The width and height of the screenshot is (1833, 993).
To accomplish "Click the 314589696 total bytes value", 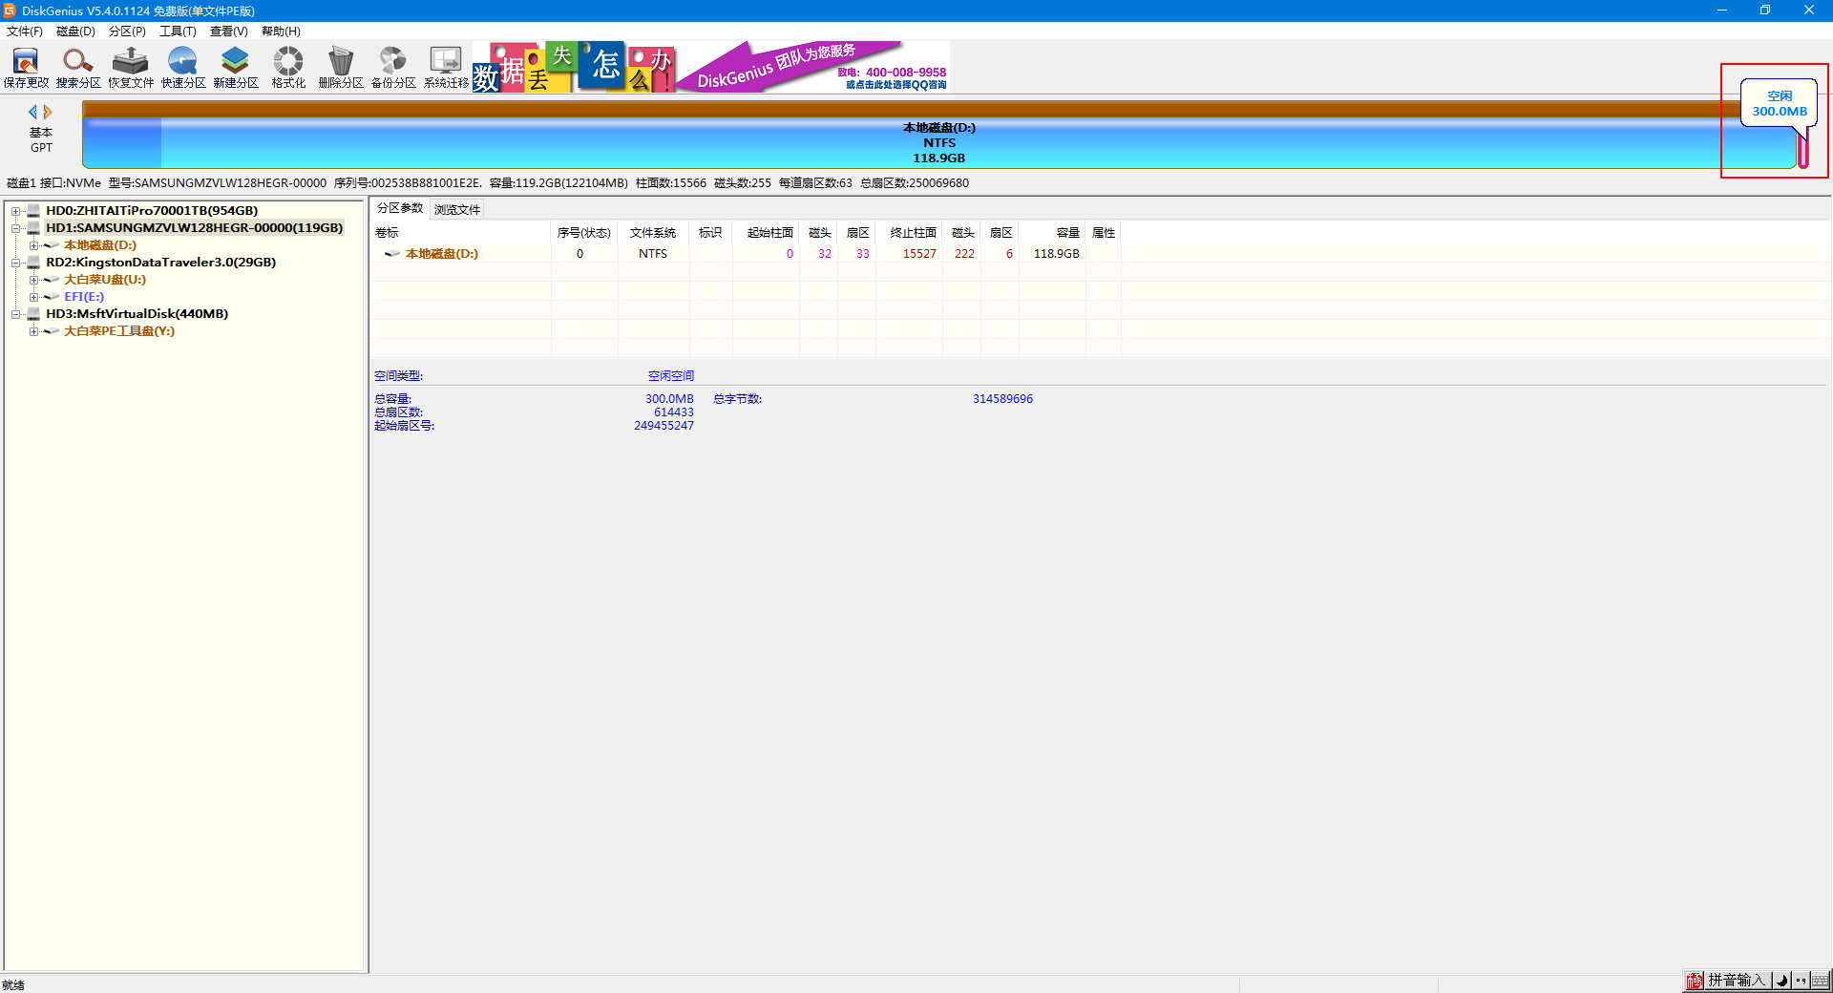I will coord(1002,399).
